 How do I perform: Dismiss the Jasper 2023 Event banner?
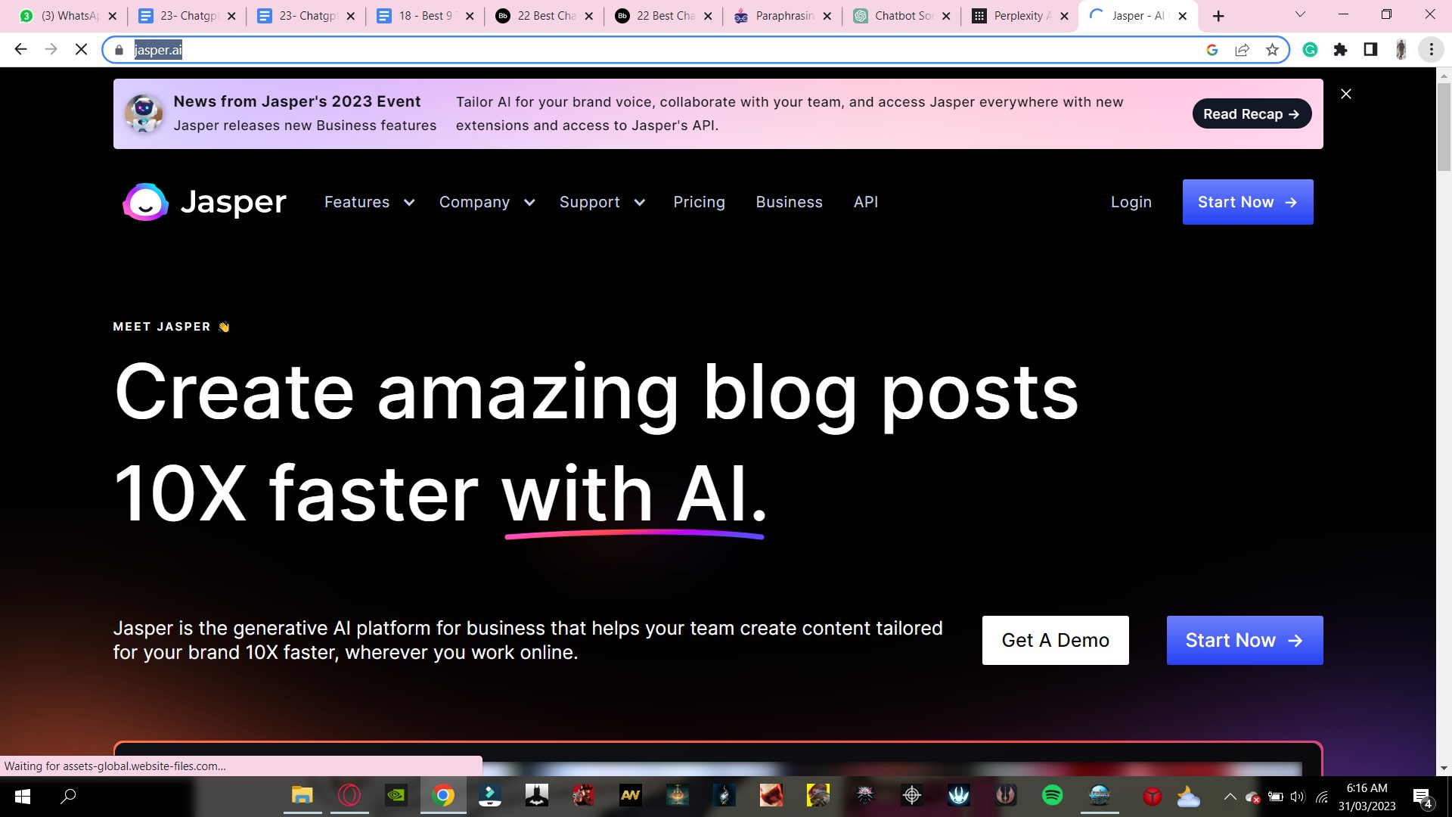pos(1345,94)
